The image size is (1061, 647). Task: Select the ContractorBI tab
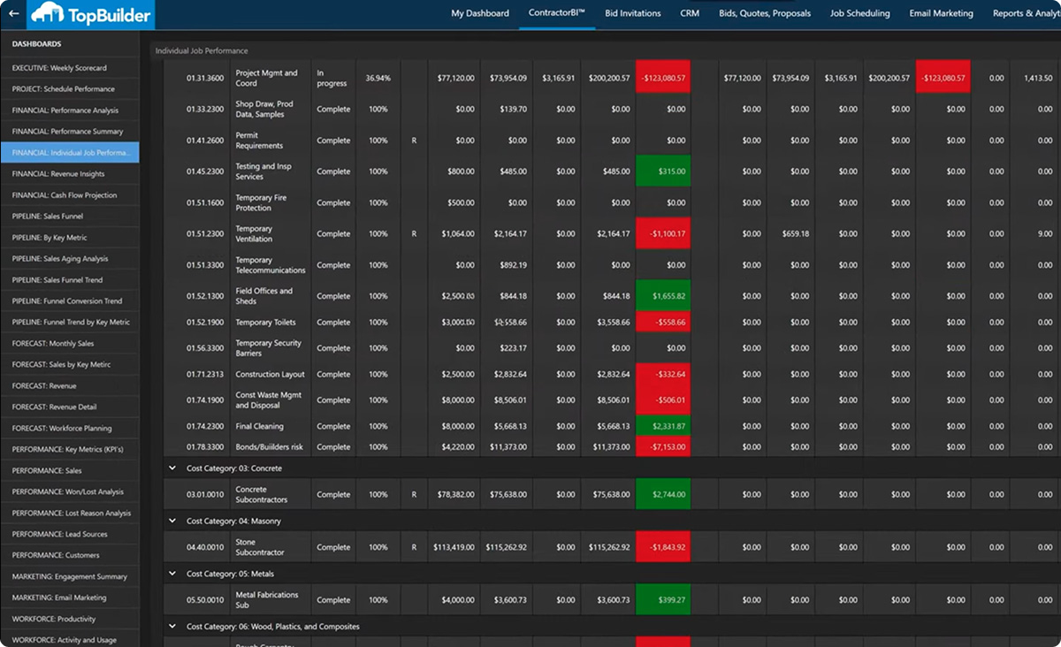coord(557,13)
